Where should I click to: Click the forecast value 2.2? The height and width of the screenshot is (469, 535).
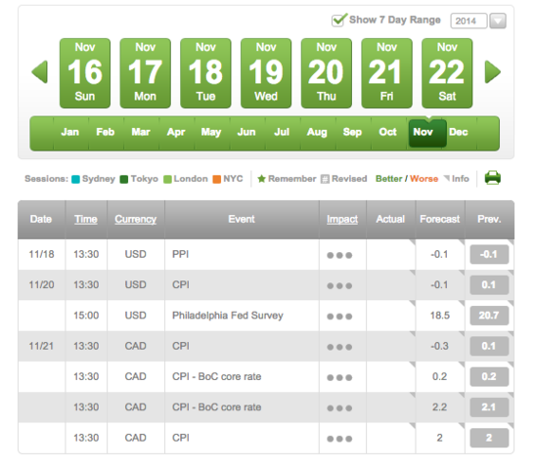(439, 407)
